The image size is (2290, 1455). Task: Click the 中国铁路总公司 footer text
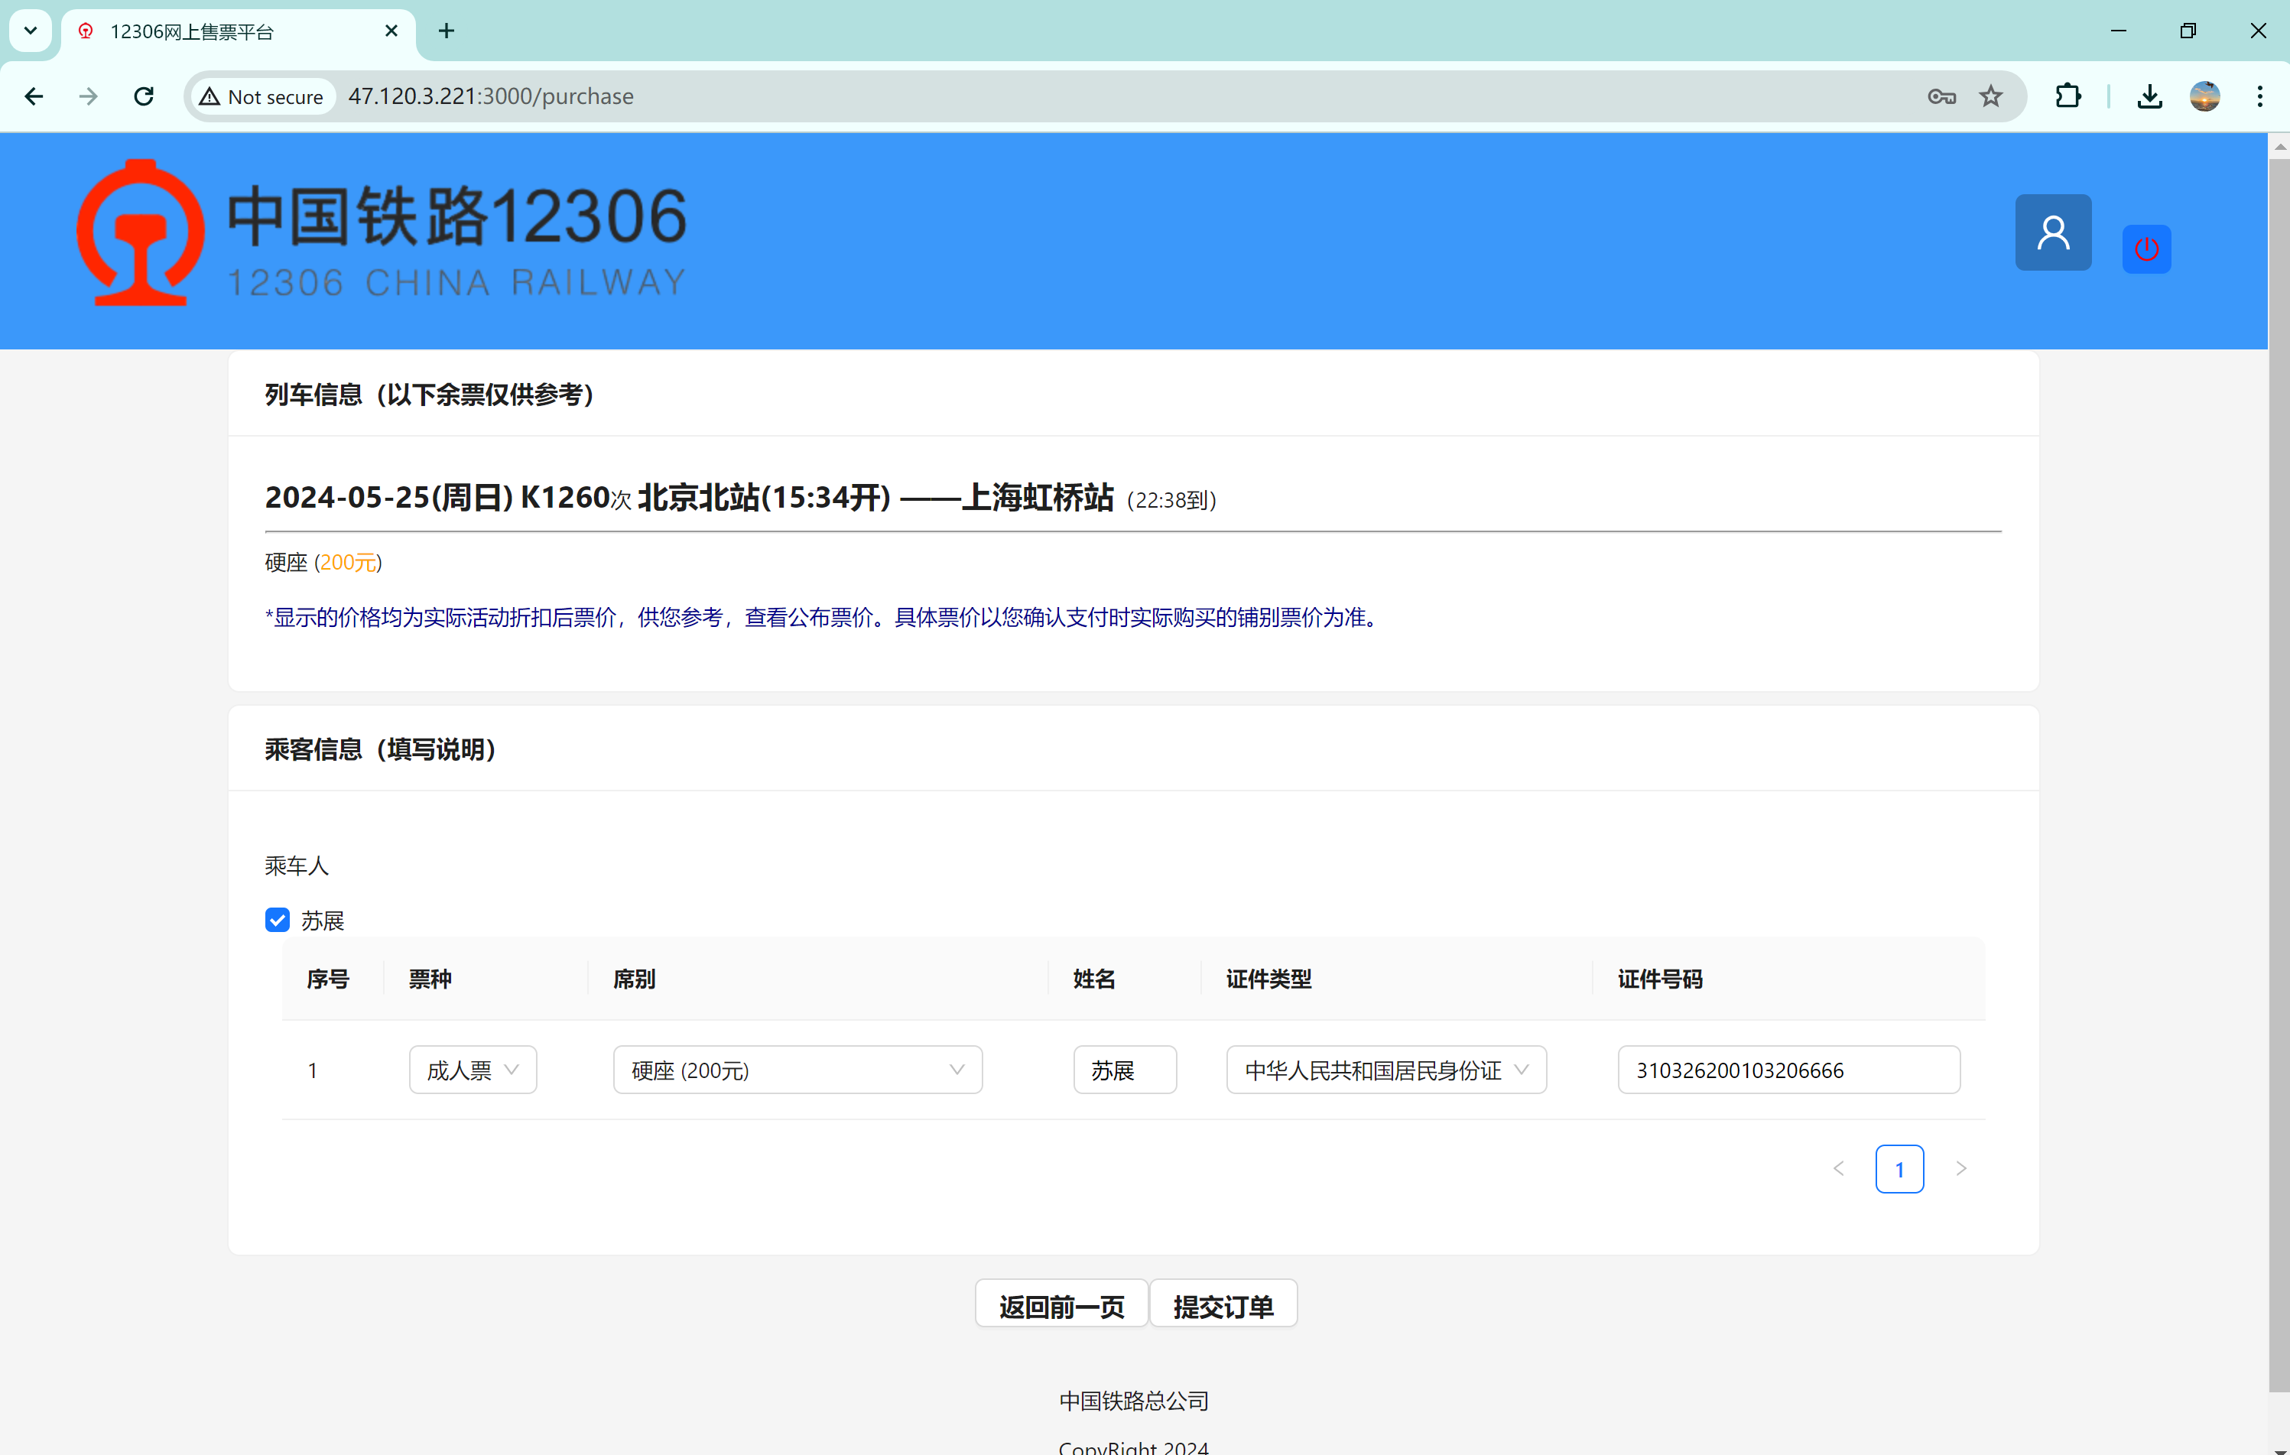click(1134, 1400)
